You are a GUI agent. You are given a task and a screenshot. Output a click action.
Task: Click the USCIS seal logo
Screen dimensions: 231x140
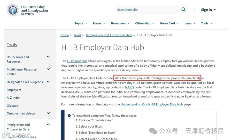click(x=13, y=10)
